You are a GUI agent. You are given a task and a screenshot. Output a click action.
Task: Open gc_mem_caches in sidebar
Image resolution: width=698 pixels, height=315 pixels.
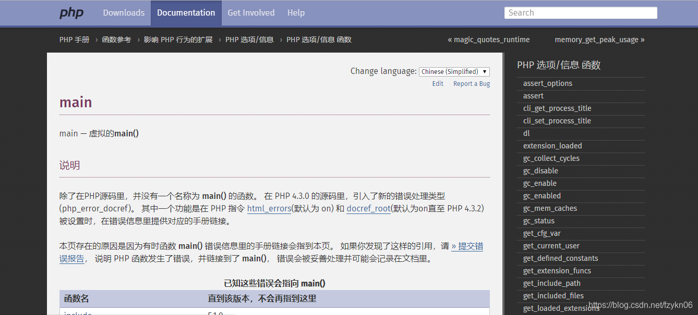[x=550, y=208]
